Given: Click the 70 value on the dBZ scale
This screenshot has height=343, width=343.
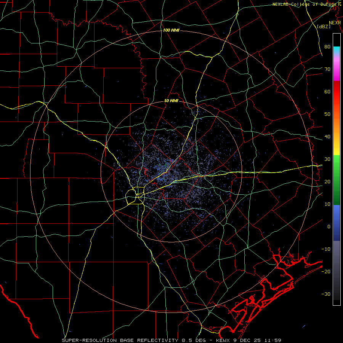Looking at the screenshot, I should (x=327, y=69).
